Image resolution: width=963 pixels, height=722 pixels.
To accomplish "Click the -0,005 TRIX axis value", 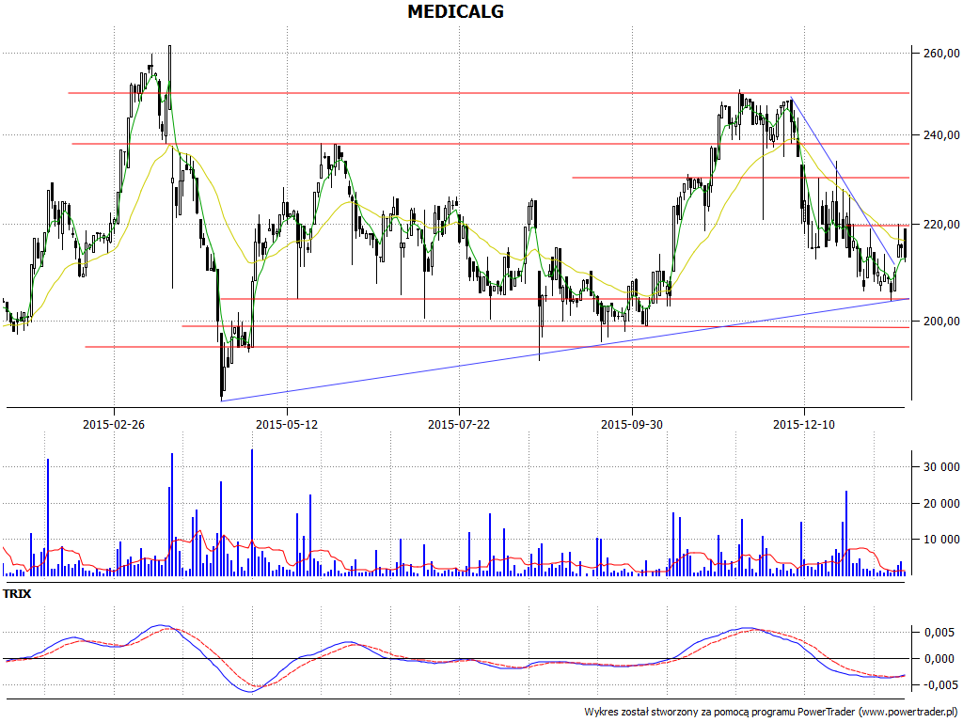I will pos(938,684).
